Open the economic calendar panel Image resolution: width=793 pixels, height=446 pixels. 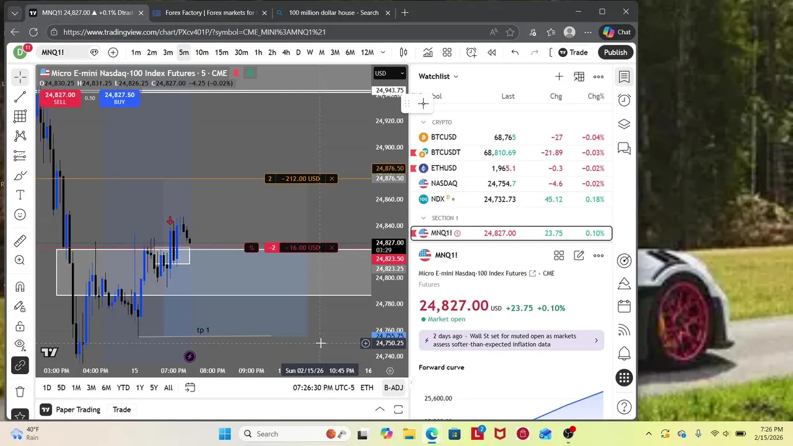coord(624,306)
